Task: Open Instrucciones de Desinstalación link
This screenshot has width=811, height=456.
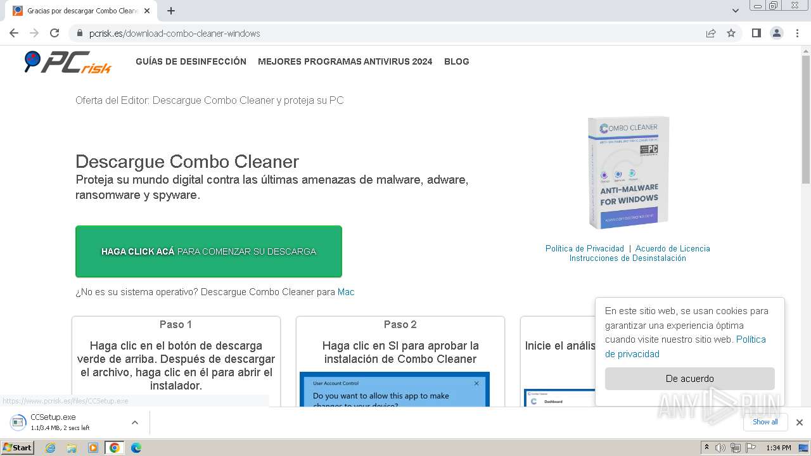Action: click(627, 258)
